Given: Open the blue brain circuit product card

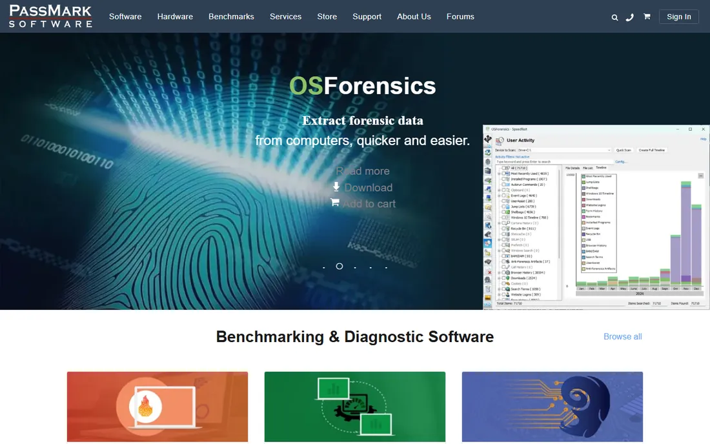Looking at the screenshot, I should [x=553, y=407].
